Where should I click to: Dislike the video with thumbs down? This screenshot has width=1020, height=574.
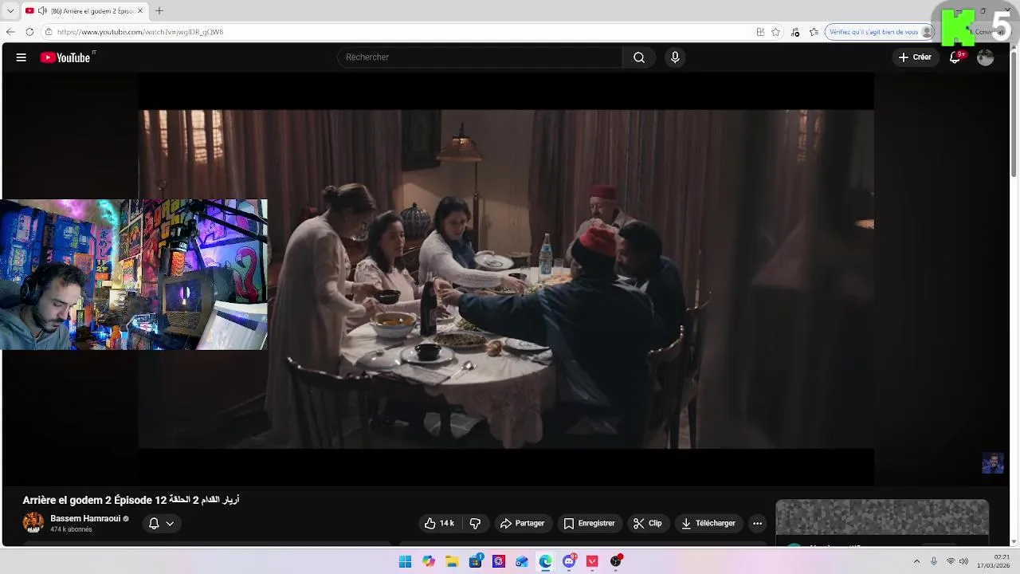point(476,524)
